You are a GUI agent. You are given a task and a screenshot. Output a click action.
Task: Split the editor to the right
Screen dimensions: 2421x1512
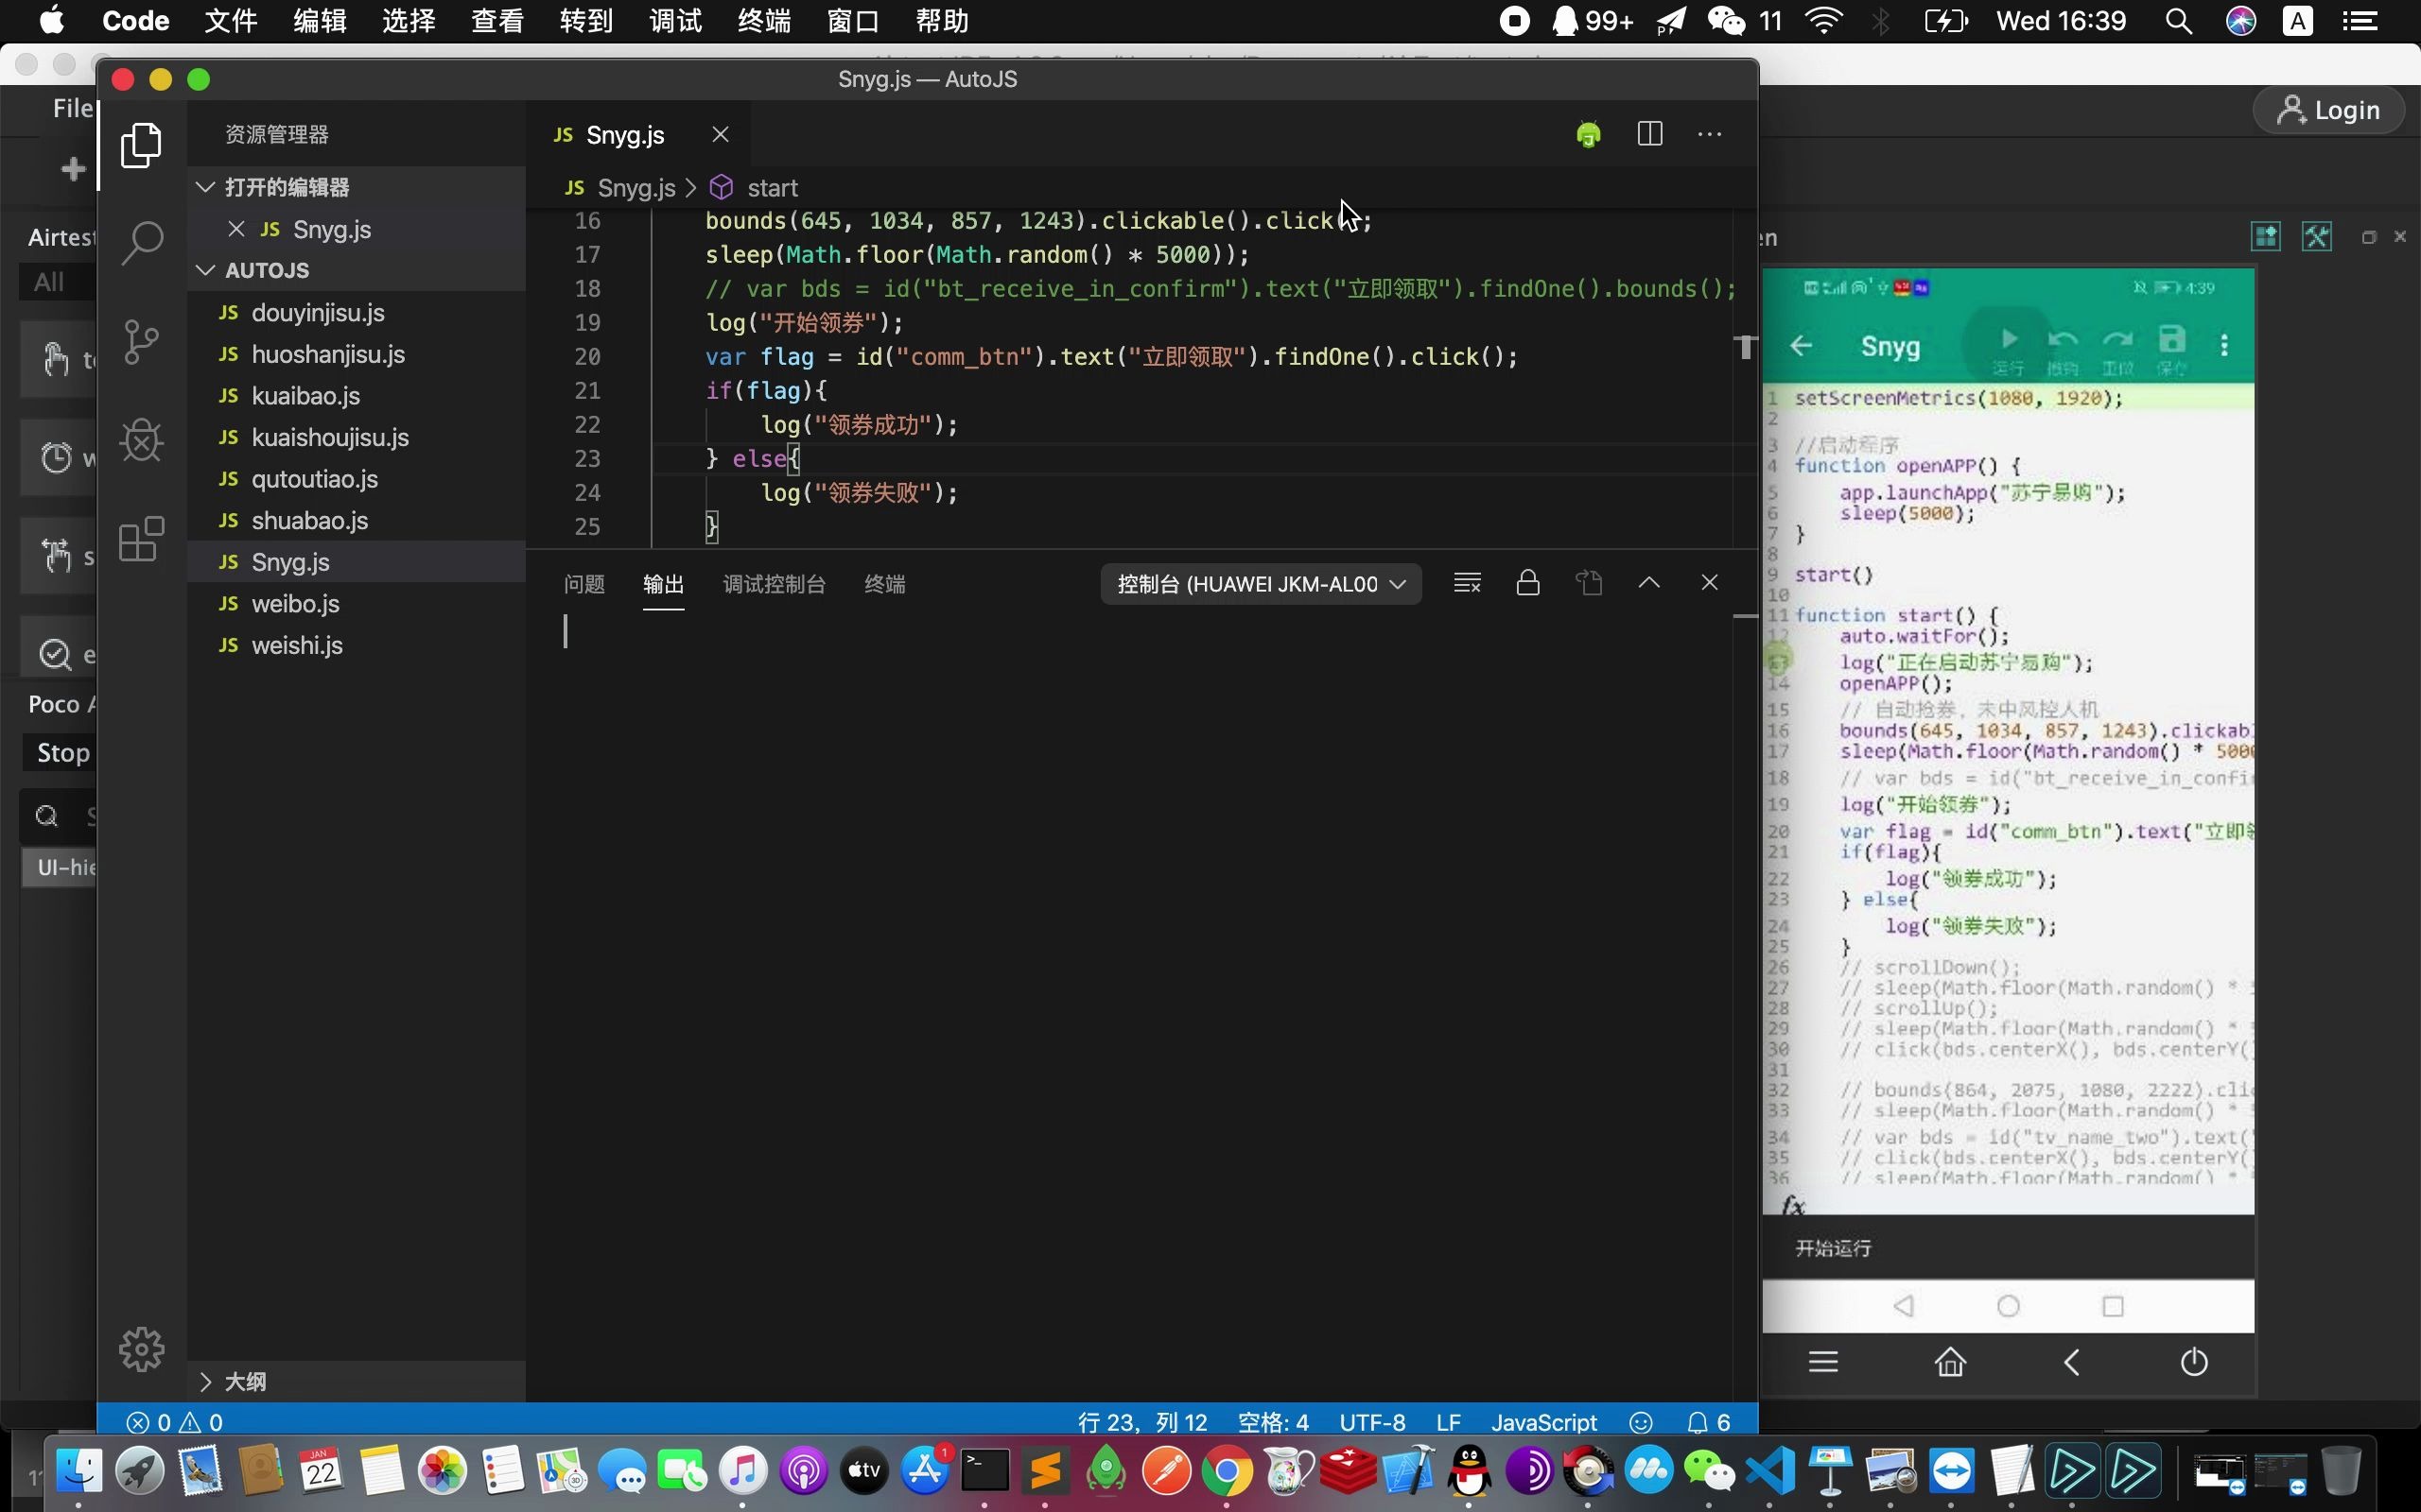tap(1649, 134)
